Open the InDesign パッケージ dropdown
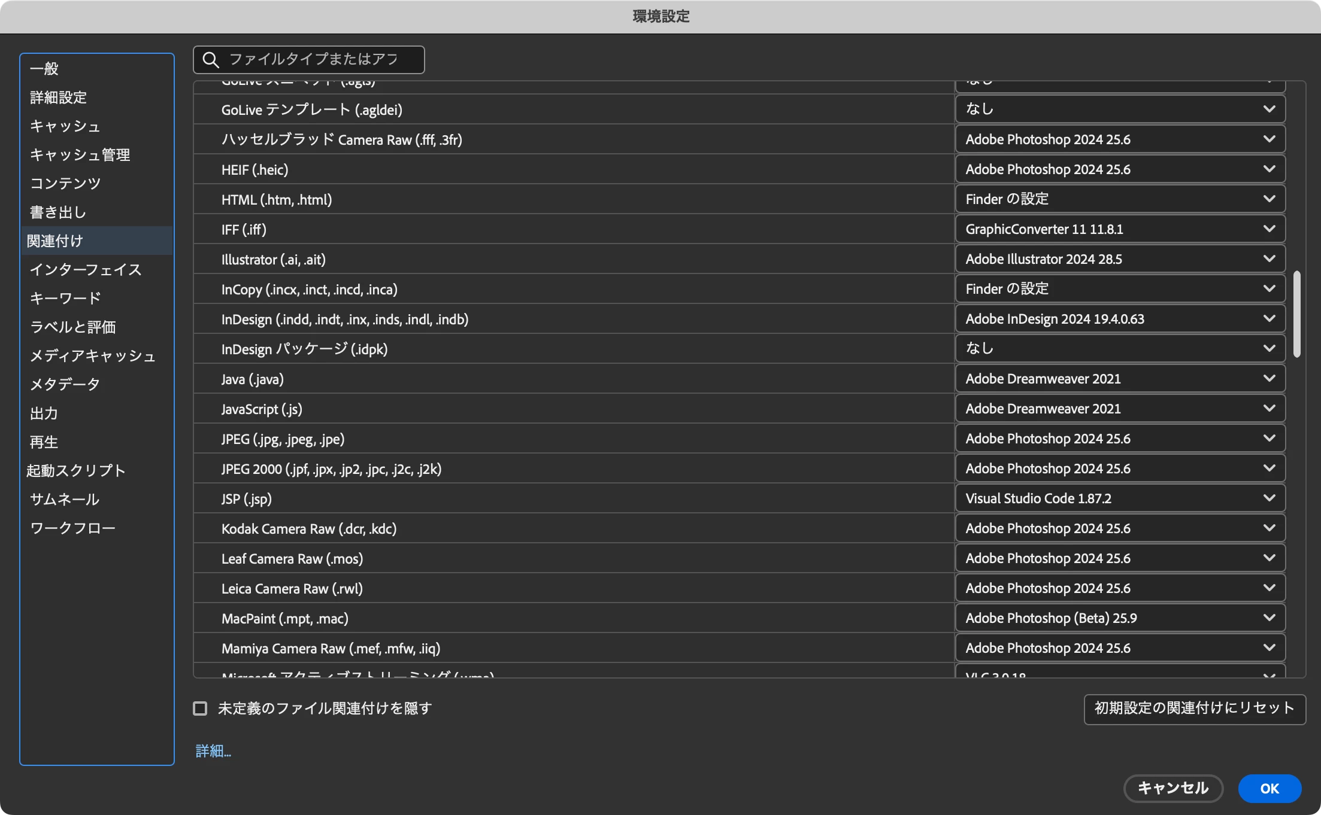The width and height of the screenshot is (1321, 815). point(1119,349)
